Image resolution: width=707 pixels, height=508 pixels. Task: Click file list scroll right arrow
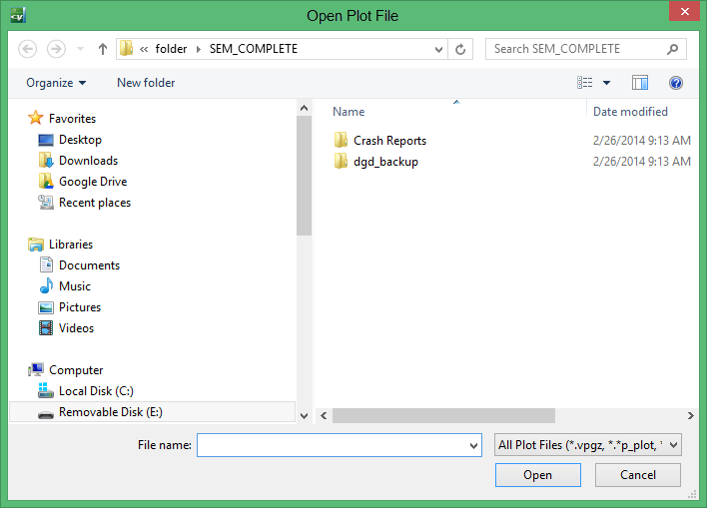tap(690, 415)
